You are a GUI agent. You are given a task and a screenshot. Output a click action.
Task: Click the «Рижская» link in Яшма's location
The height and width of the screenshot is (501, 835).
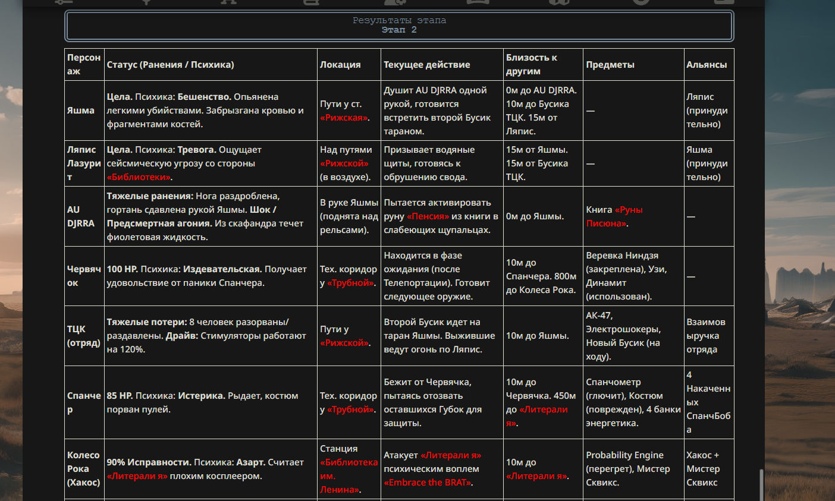pyautogui.click(x=344, y=118)
